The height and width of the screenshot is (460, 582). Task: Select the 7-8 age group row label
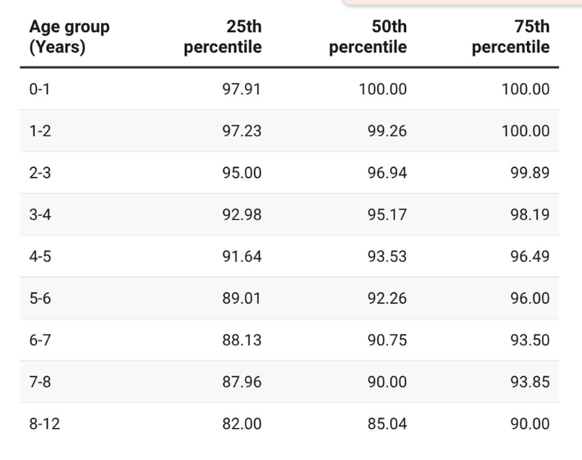pyautogui.click(x=39, y=382)
